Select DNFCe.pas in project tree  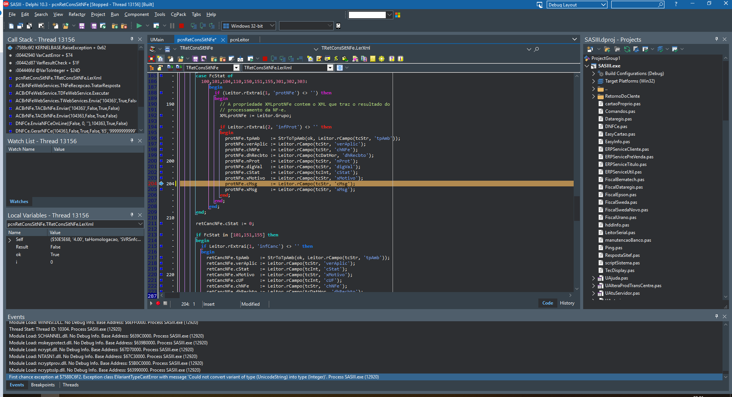coord(616,127)
